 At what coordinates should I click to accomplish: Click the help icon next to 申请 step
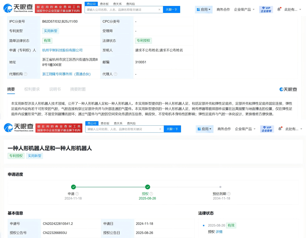coord(77,194)
